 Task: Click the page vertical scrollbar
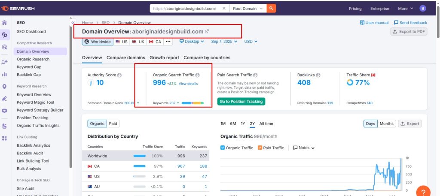[x=438, y=21]
